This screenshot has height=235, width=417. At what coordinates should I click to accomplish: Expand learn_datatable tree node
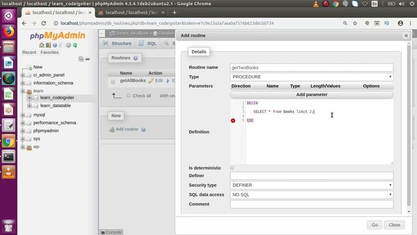pos(29,106)
